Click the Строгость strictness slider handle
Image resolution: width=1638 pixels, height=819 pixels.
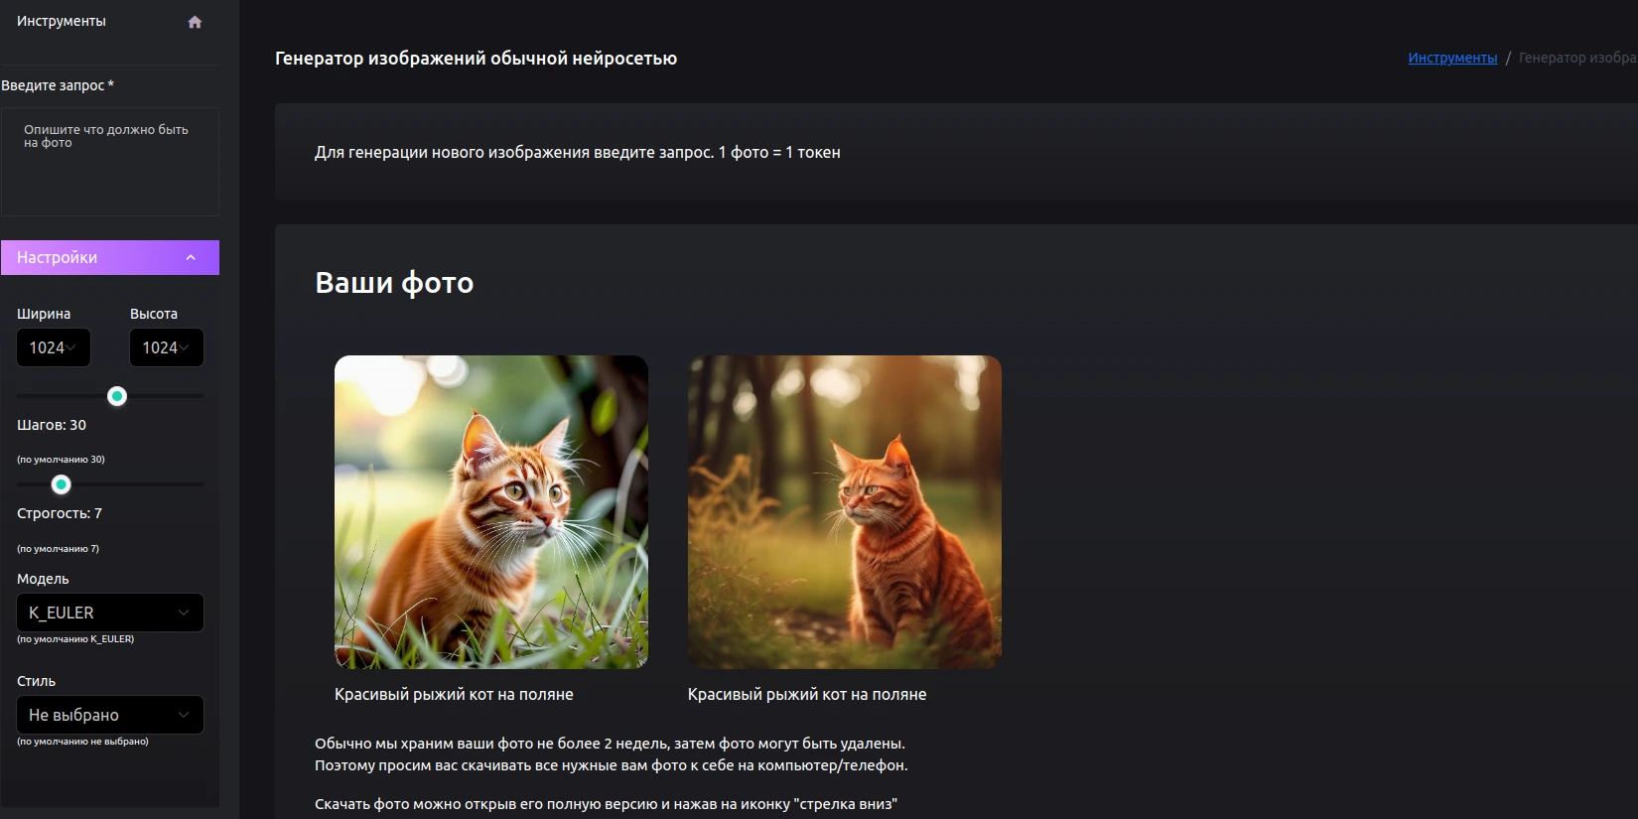[x=62, y=484]
